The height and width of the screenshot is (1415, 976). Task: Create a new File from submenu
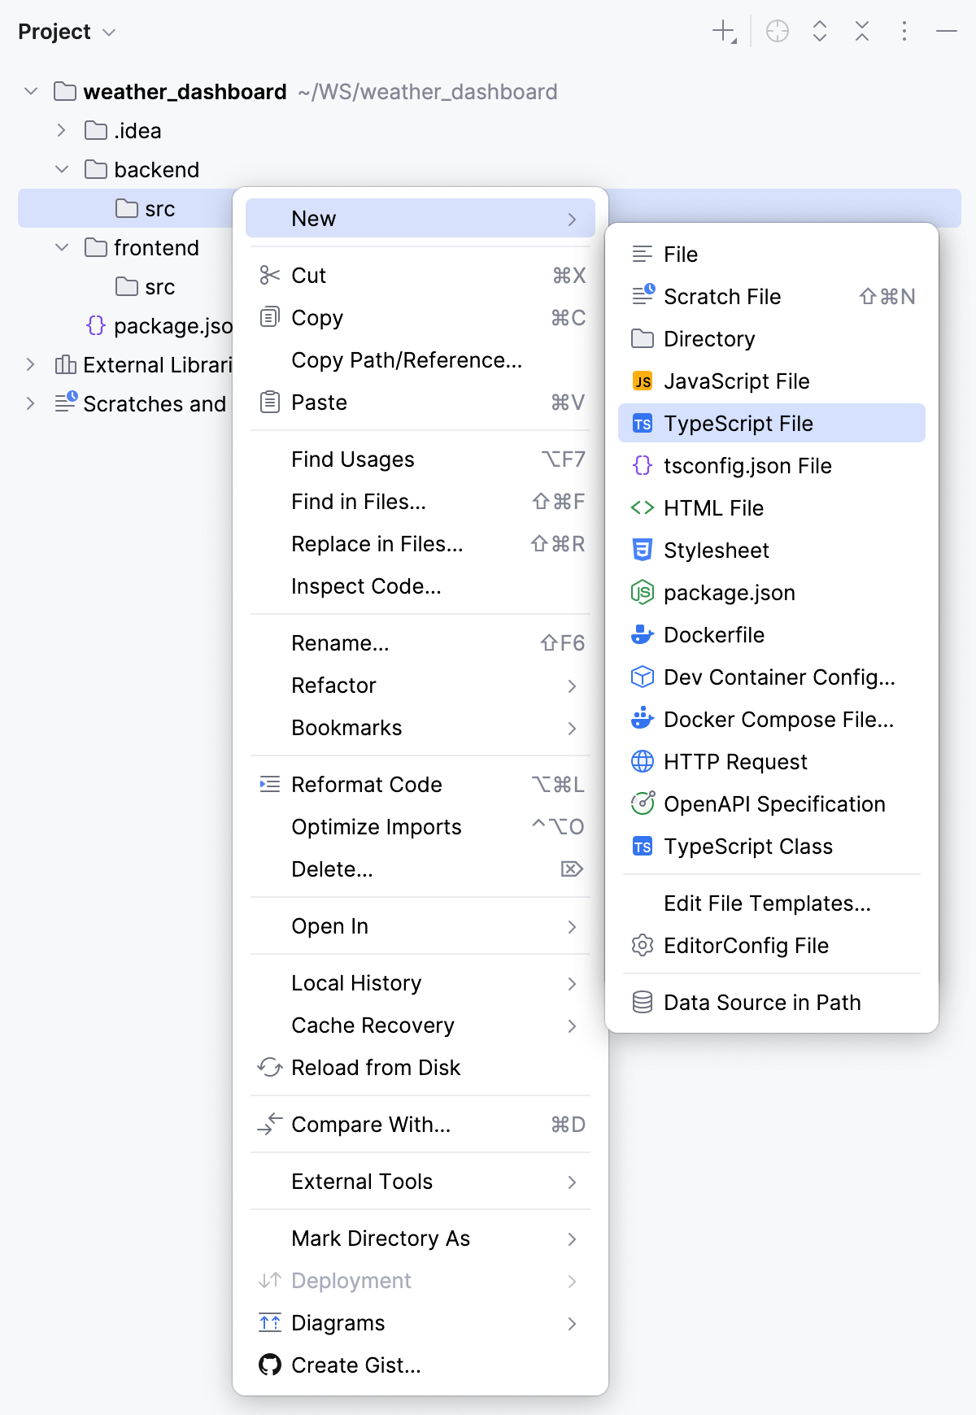(x=772, y=254)
